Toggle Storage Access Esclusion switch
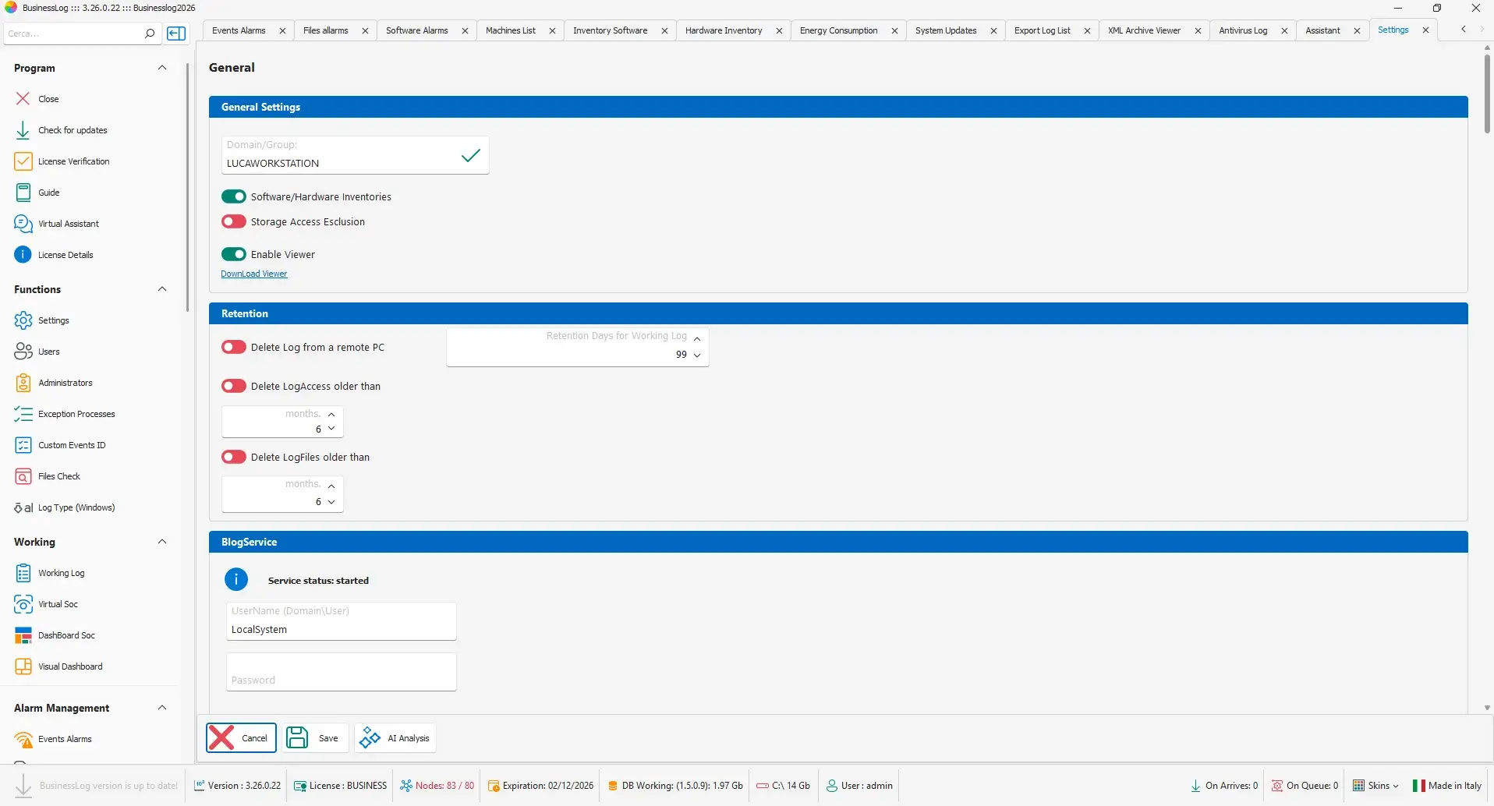Viewport: 1494px width, 806px height. click(x=234, y=221)
